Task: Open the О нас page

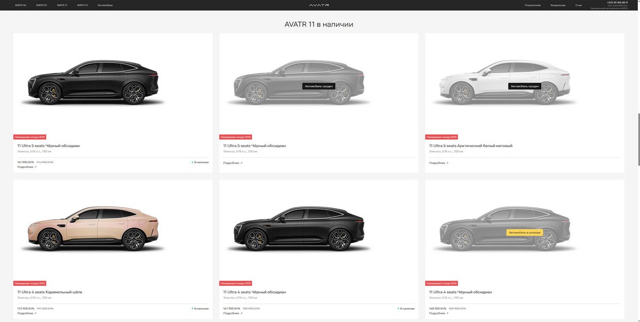Action: [579, 5]
